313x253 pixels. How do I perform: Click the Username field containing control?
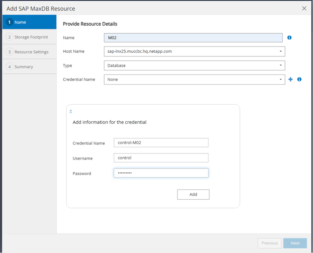161,158
